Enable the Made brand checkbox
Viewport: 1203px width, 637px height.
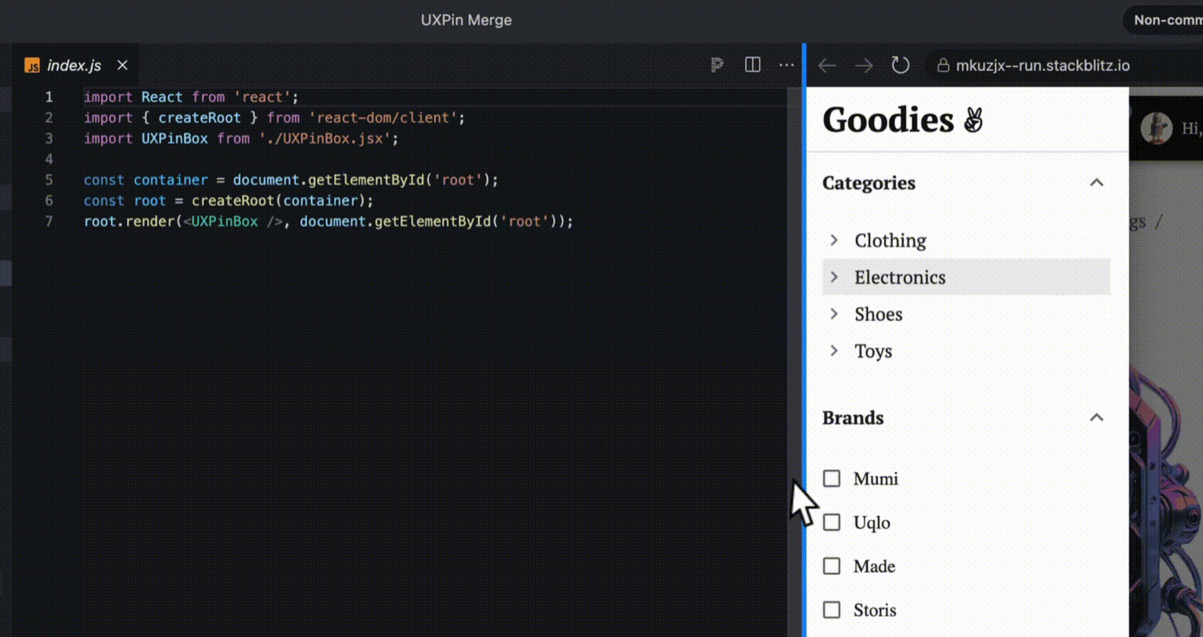click(x=831, y=566)
